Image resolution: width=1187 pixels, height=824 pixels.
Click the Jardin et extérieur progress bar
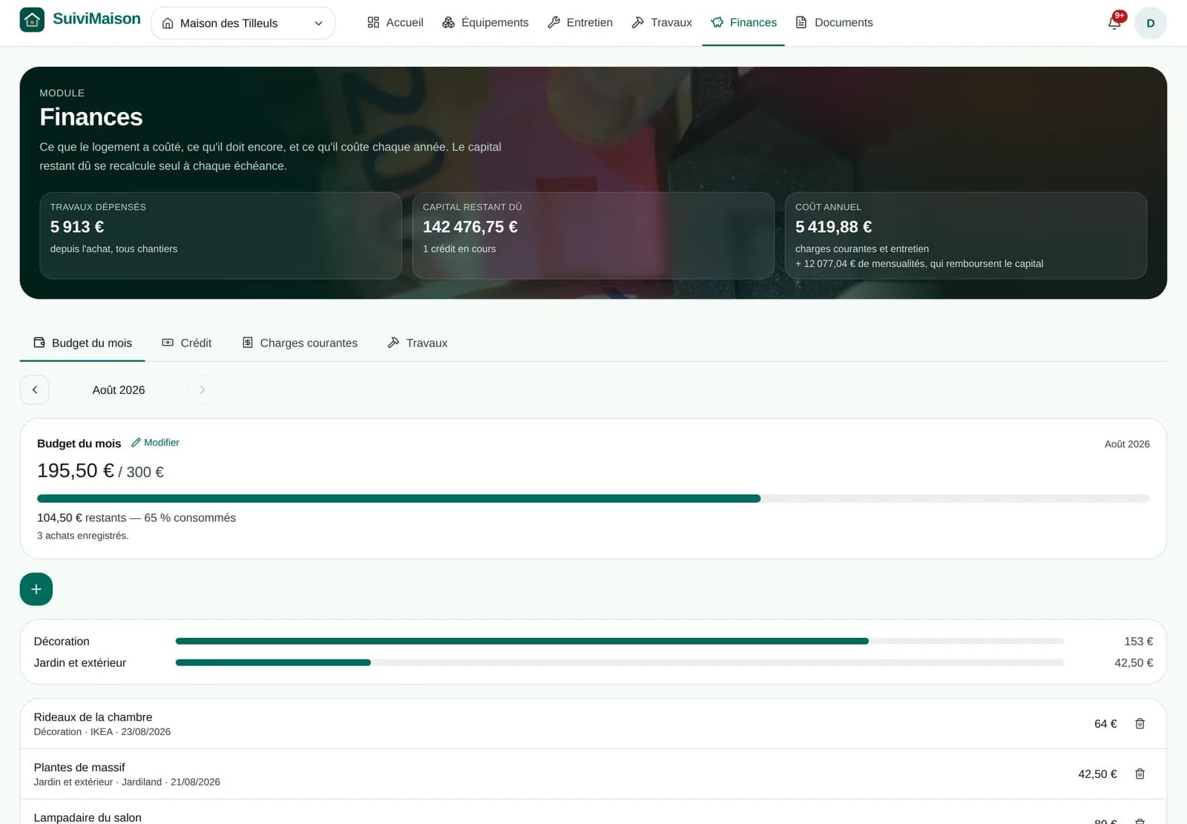[619, 662]
